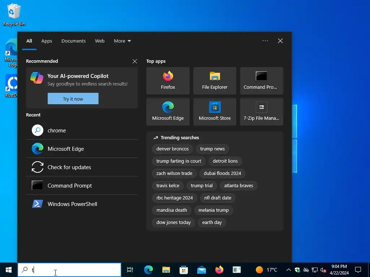Image resolution: width=370 pixels, height=277 pixels.
Task: Open File Explorer from the taskbar
Action: (x=166, y=270)
